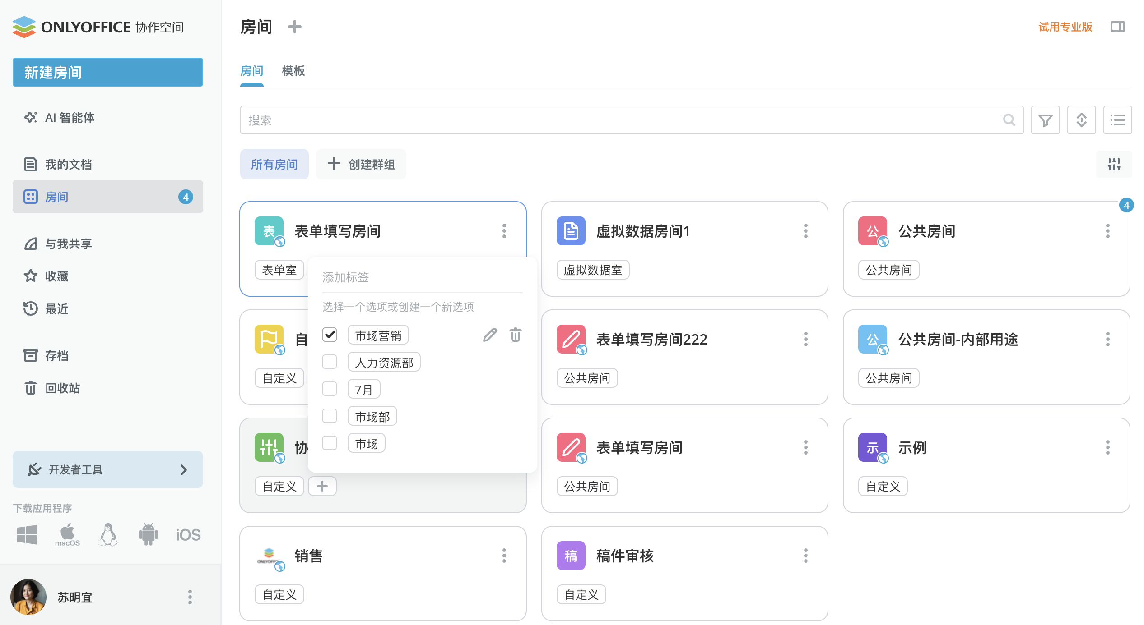This screenshot has width=1144, height=625.
Task: Open the 稿件审核 room icon
Action: (x=571, y=556)
